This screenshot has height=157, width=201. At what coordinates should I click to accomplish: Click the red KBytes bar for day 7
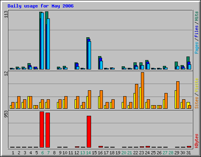coord(48,130)
